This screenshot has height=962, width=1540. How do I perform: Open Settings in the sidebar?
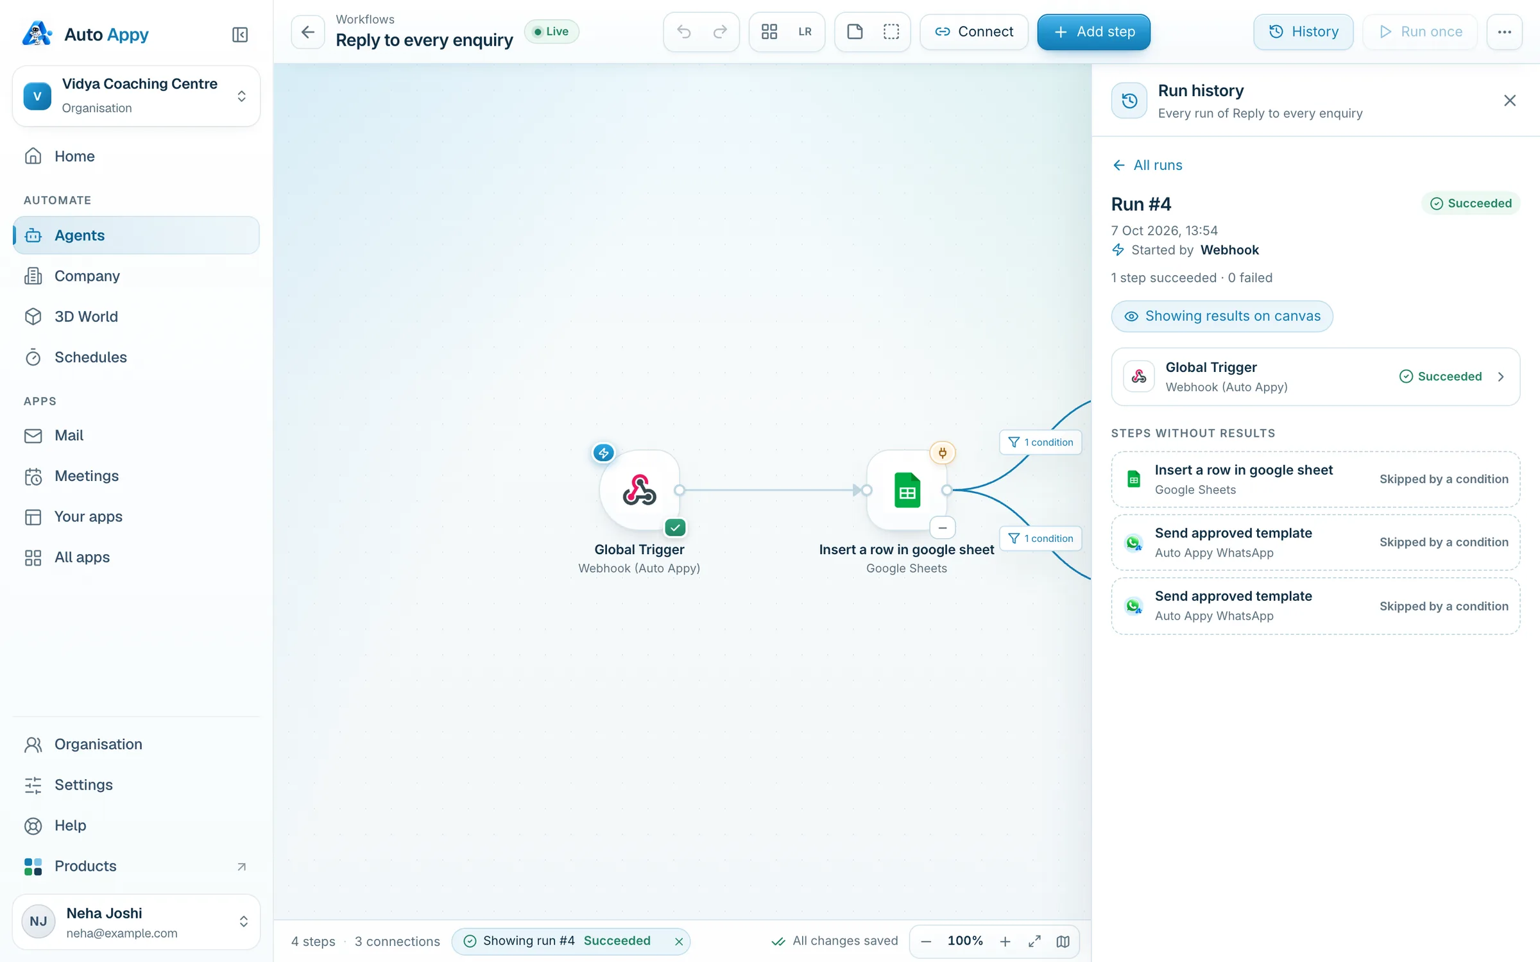click(x=136, y=785)
